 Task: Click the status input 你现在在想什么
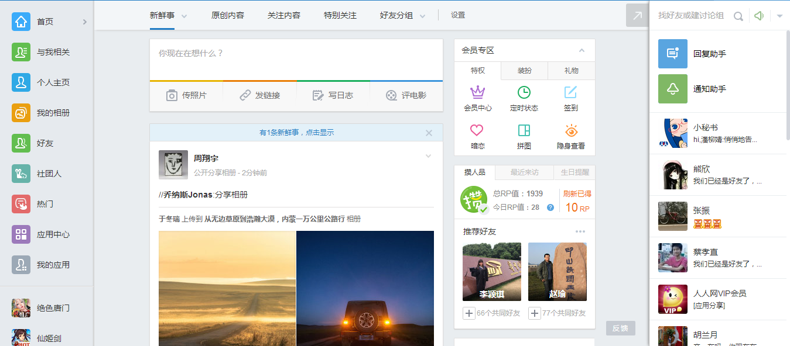pos(296,59)
